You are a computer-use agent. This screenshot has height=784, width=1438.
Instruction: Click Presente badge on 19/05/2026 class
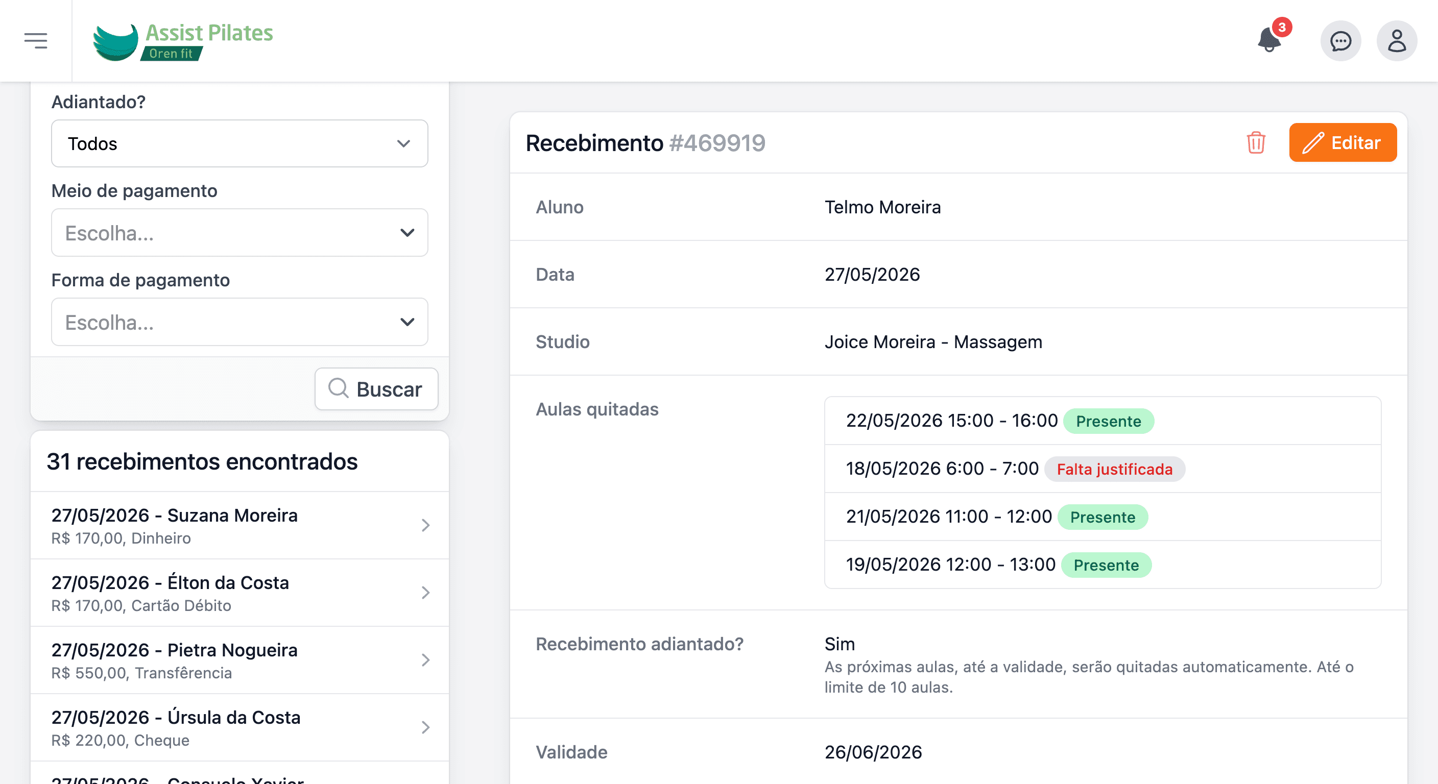click(x=1106, y=565)
